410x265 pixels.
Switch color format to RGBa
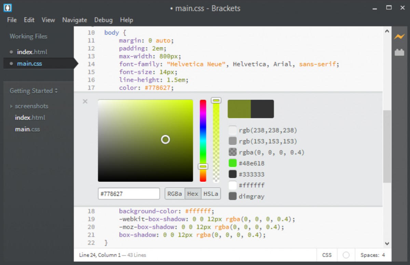175,193
